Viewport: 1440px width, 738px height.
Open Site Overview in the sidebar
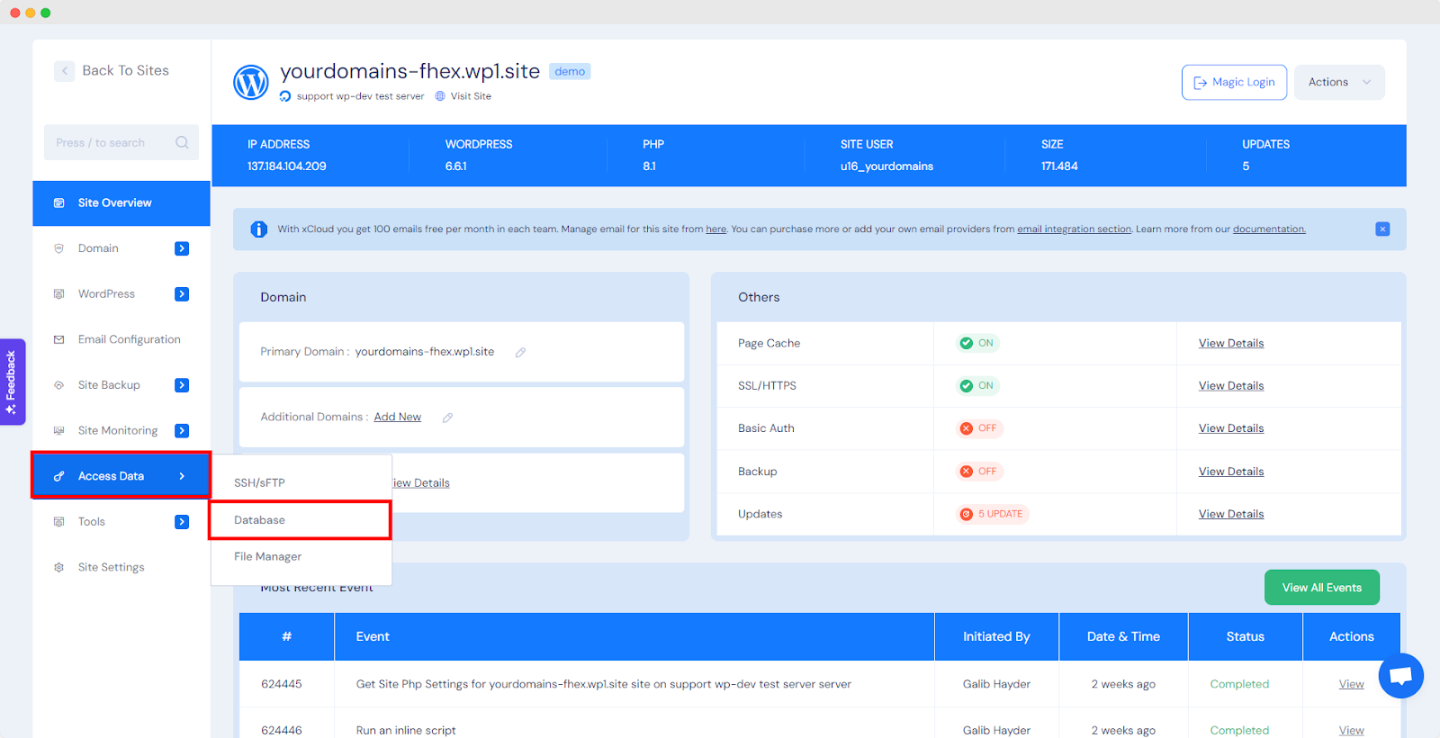click(121, 203)
